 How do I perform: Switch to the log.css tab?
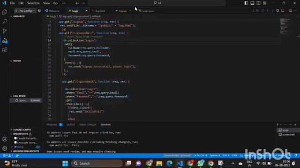click(122, 11)
